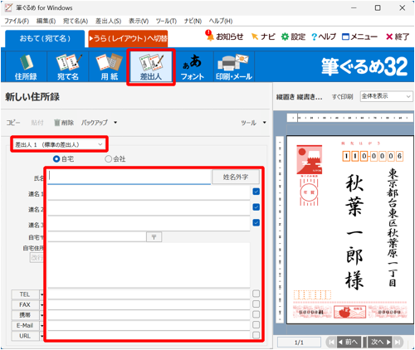The width and height of the screenshot is (415, 350).
Task: Expand the バックアップ dropdown arrow
Action: [115, 123]
